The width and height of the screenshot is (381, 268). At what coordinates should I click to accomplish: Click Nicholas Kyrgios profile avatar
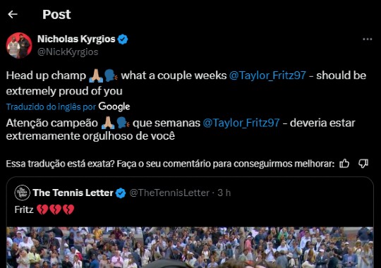coord(19,45)
